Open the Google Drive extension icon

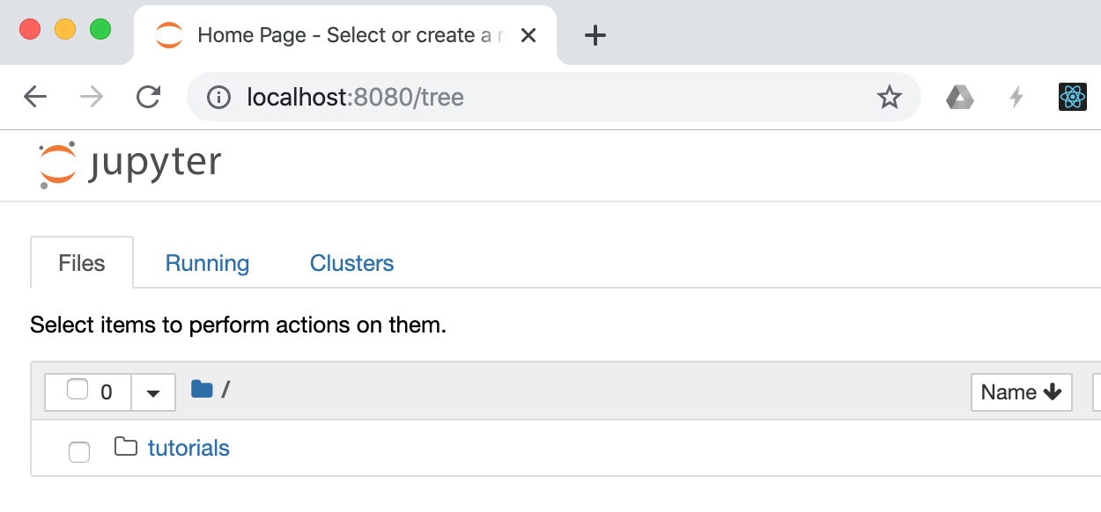960,98
